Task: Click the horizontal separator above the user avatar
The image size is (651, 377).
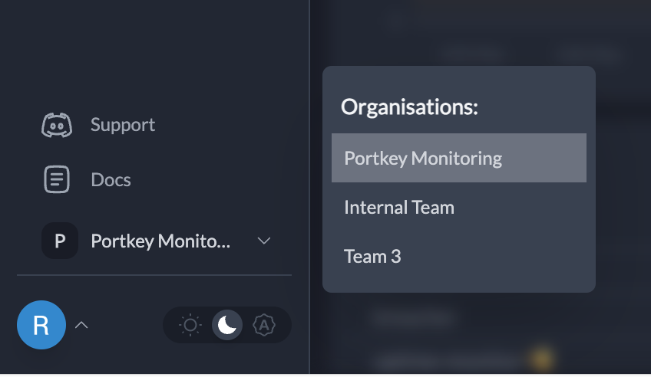Action: (x=154, y=274)
